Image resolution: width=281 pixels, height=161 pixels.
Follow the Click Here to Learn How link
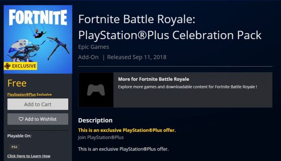(29, 156)
